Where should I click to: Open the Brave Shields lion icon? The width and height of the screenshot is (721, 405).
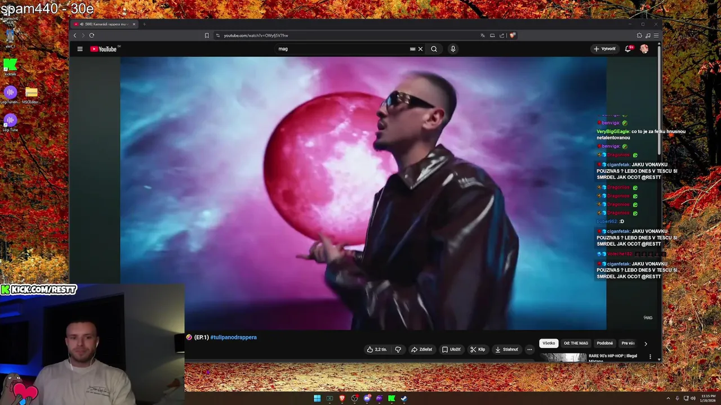tap(513, 35)
